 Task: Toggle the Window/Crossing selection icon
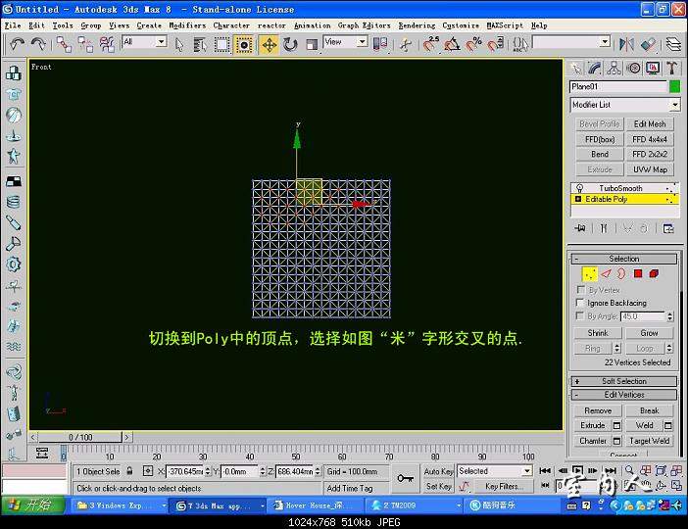243,44
